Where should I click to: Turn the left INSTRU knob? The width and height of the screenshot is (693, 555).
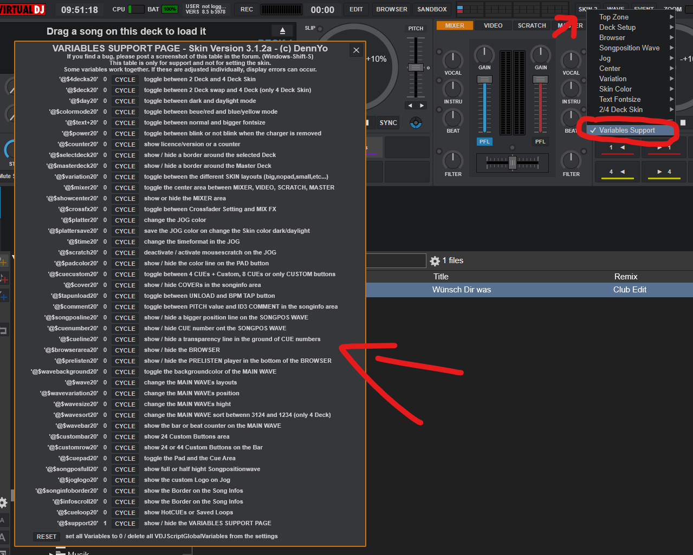(x=453, y=89)
